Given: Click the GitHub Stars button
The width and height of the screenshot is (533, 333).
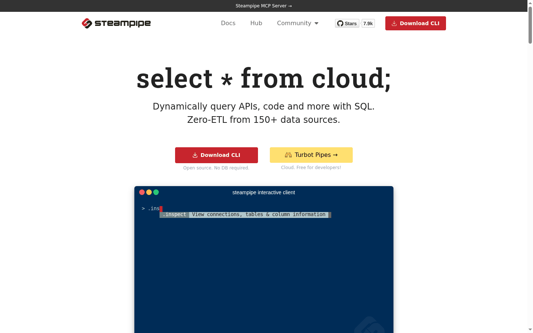Looking at the screenshot, I should point(347,23).
